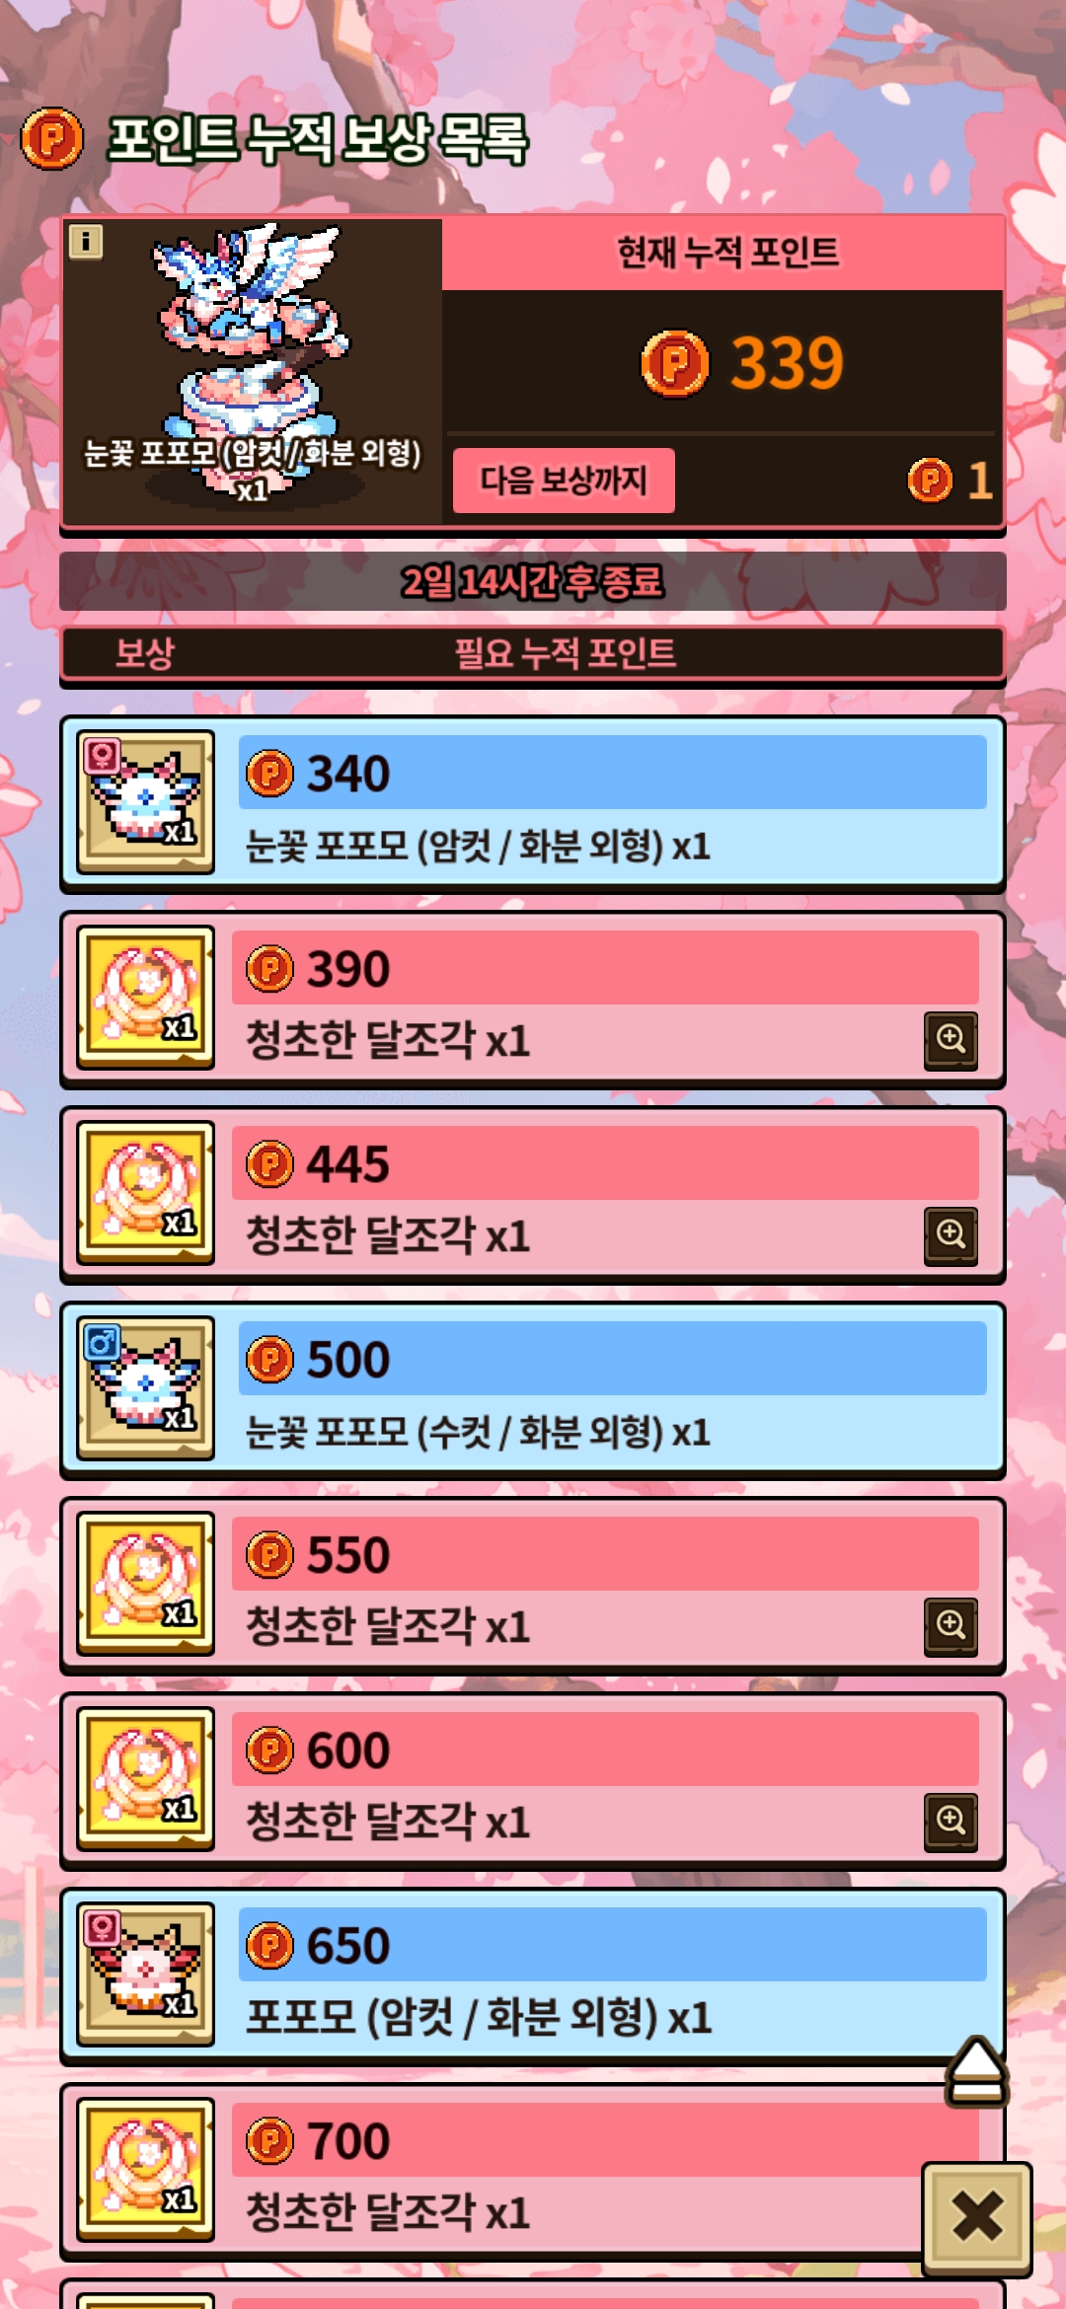1066x2309 pixels.
Task: Open magnifier for 390 point reward
Action: (951, 1040)
